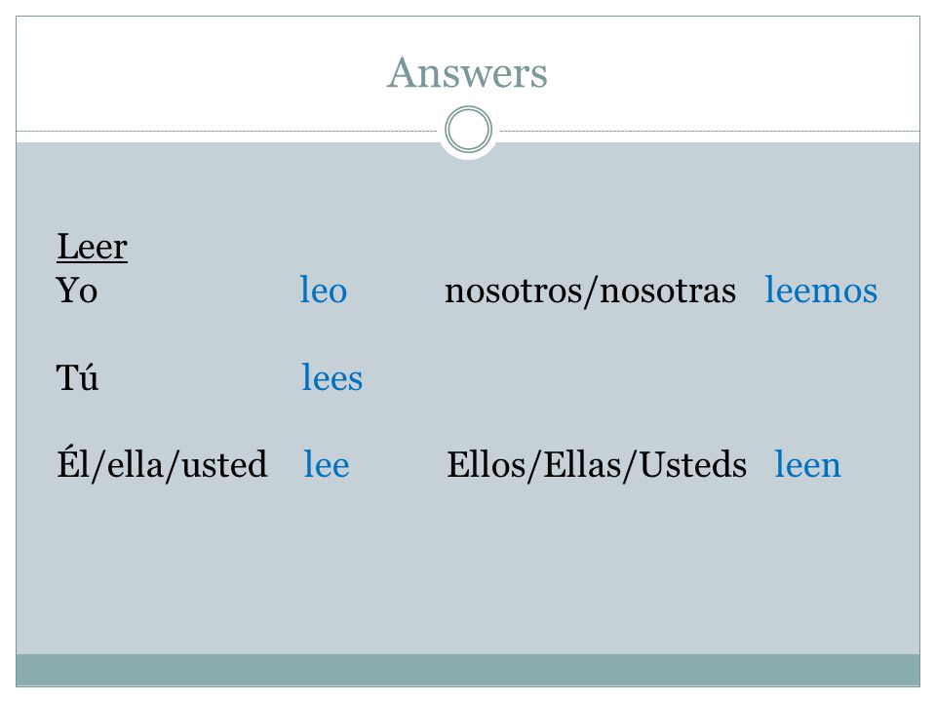Click the Answers slide title

point(467,73)
